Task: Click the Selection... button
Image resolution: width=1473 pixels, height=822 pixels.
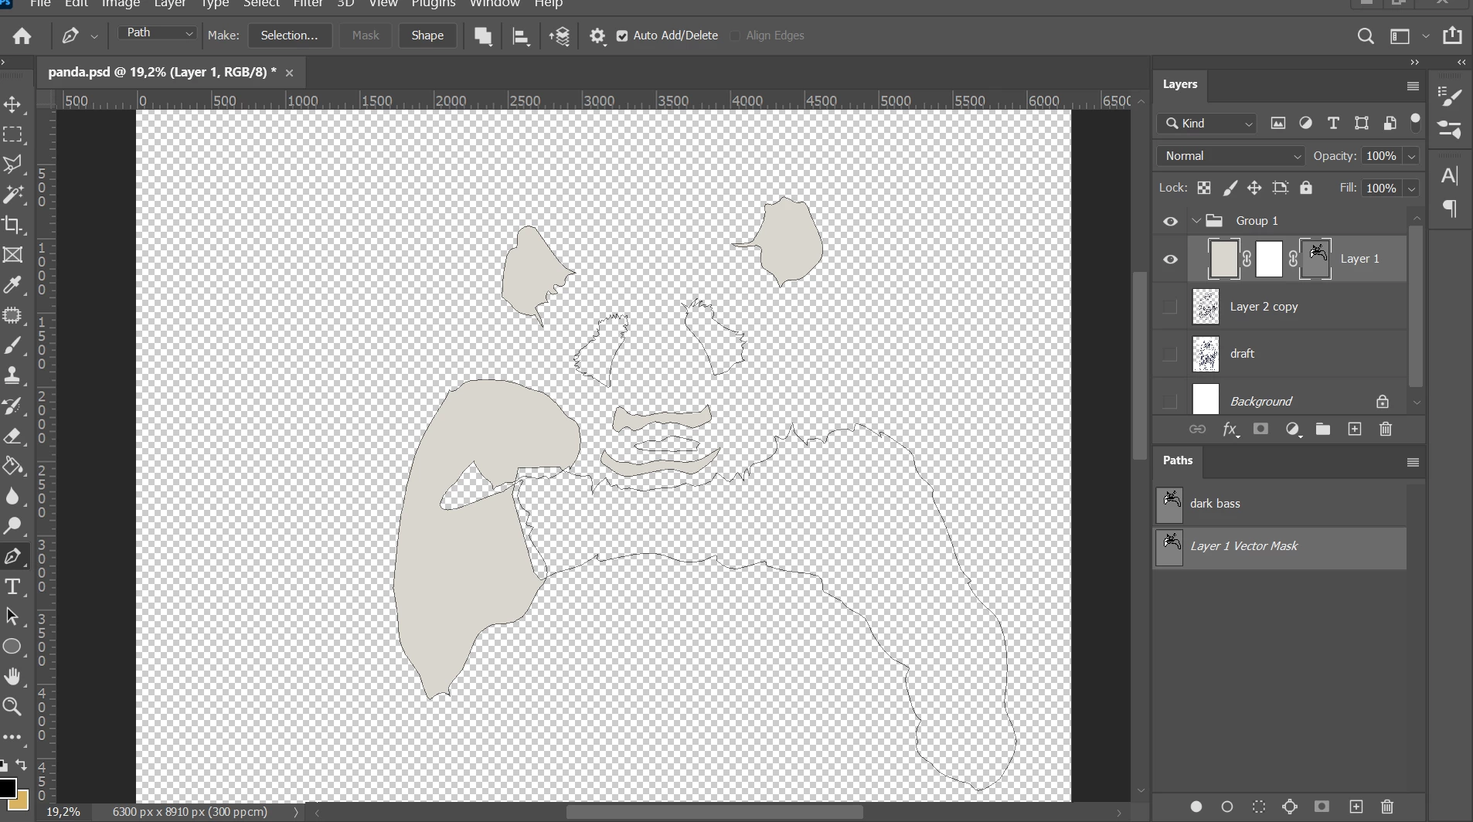Action: [x=289, y=36]
